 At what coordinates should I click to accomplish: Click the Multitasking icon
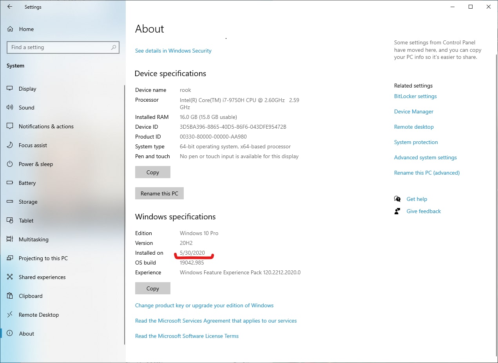10,239
